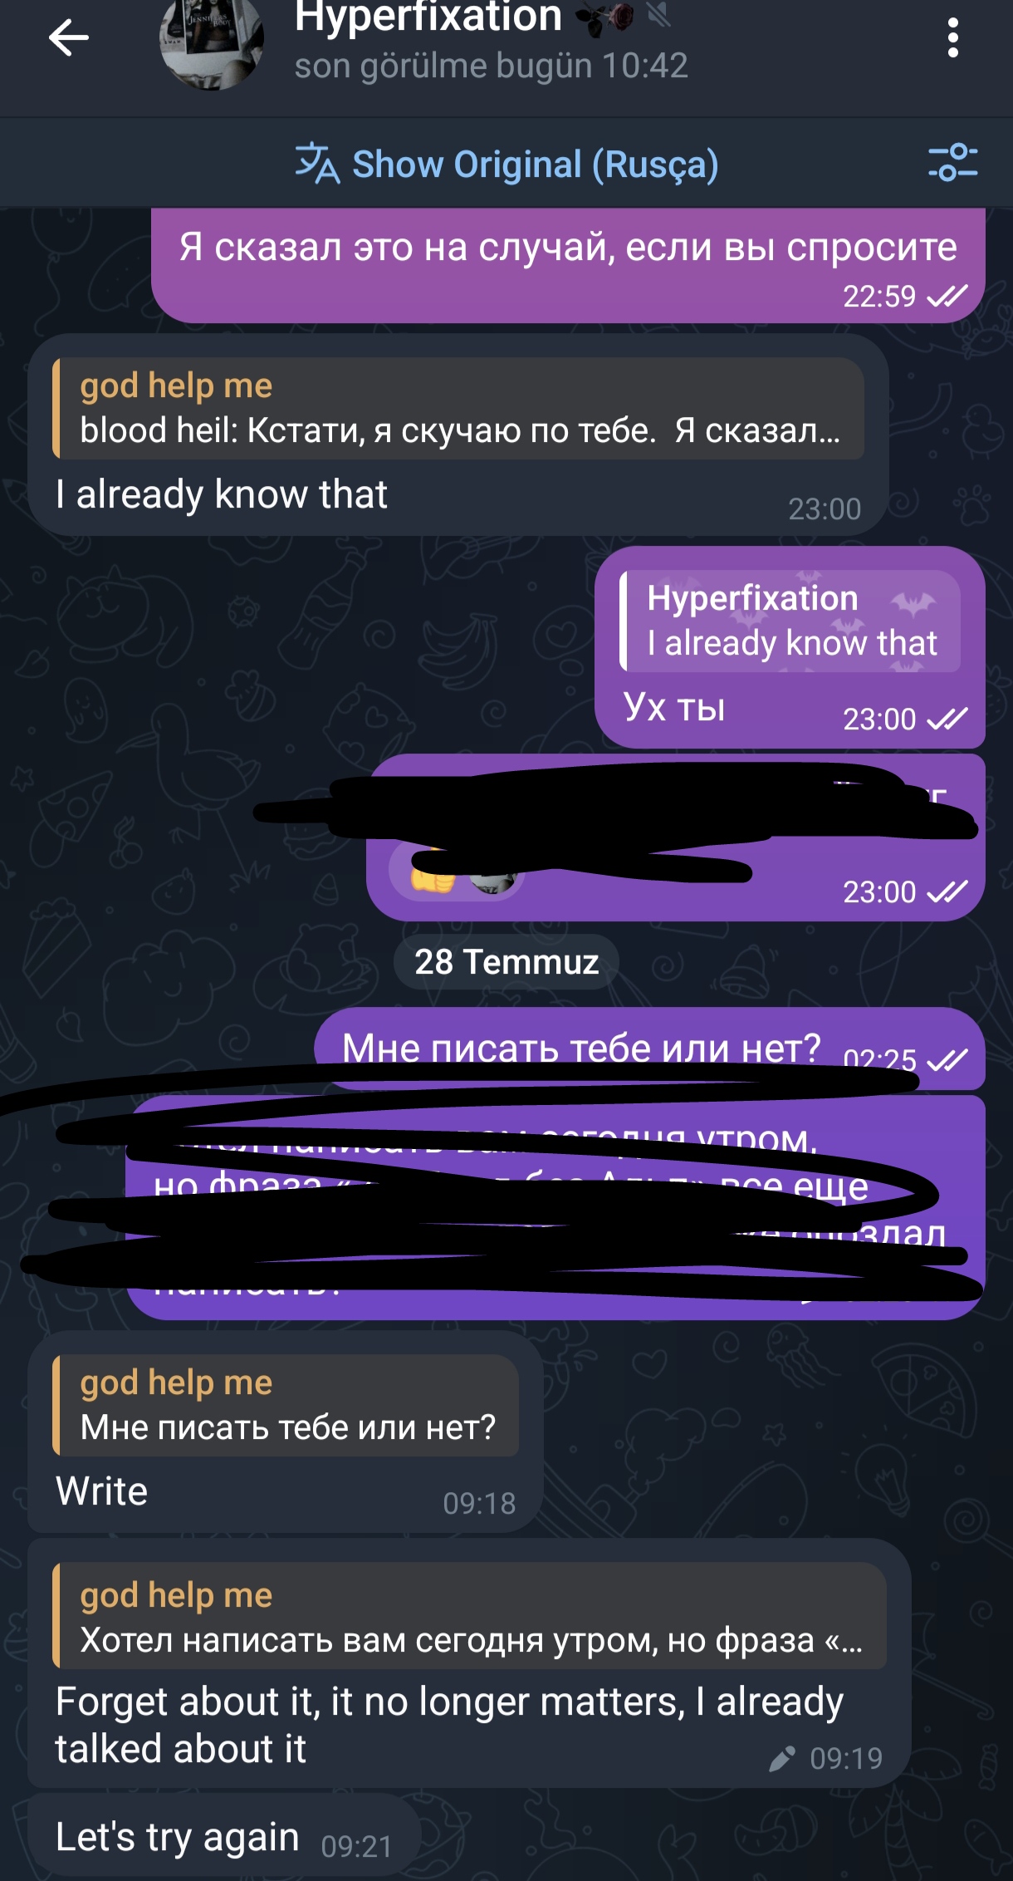
Task: Tap the edited pencil icon at 09:19
Action: [x=782, y=1758]
